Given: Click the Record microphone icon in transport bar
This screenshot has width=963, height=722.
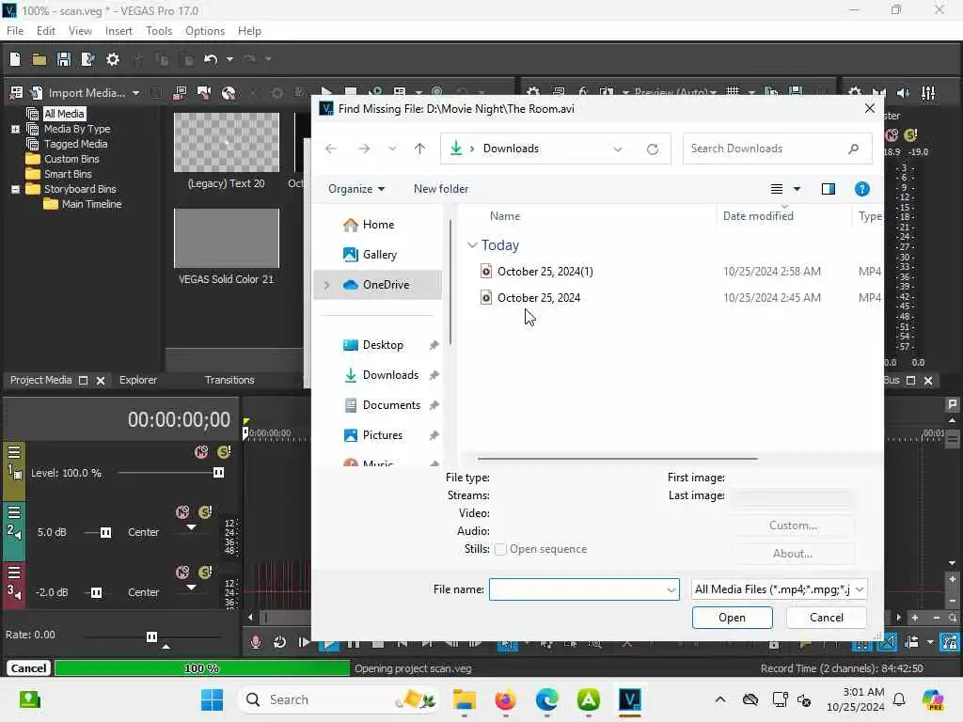Looking at the screenshot, I should [x=256, y=642].
